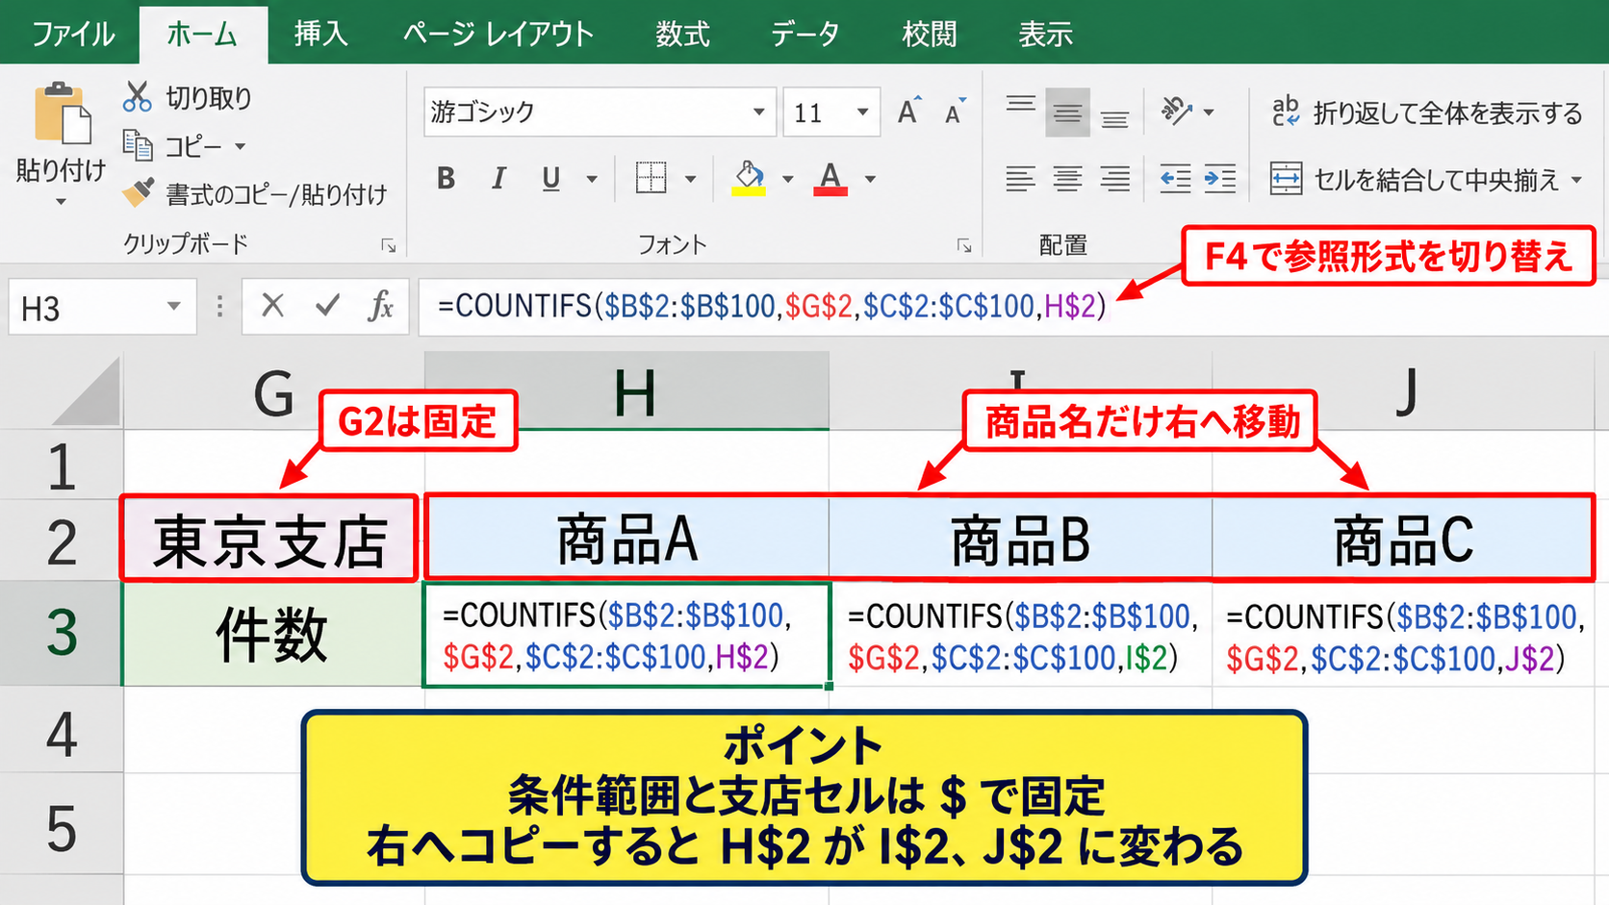Switch to the 挿入 tab
This screenshot has width=1609, height=905.
click(320, 35)
